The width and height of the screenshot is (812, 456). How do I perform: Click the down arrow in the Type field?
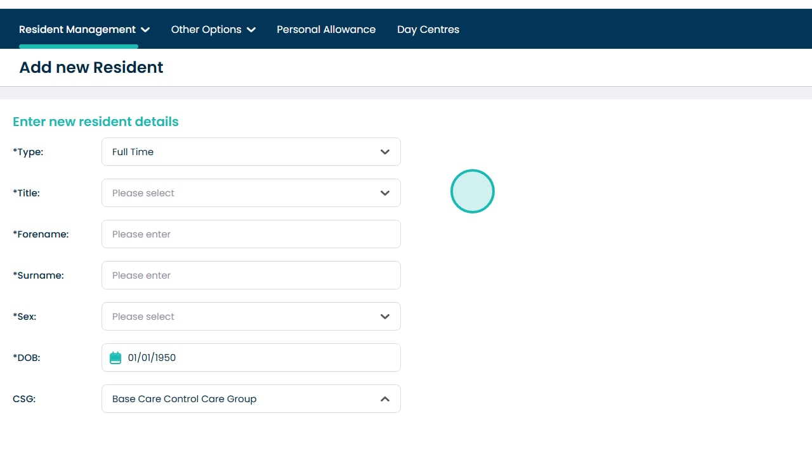click(x=384, y=152)
